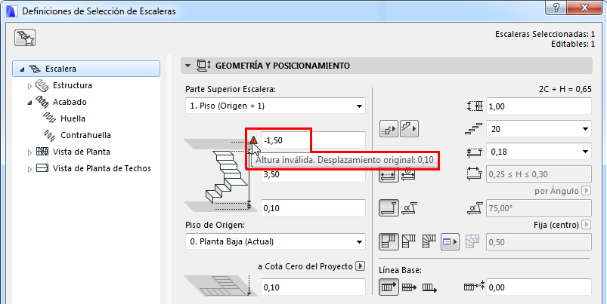The image size is (607, 304).
Task: Select the turning type with single diagonal winder
Action: (409, 242)
